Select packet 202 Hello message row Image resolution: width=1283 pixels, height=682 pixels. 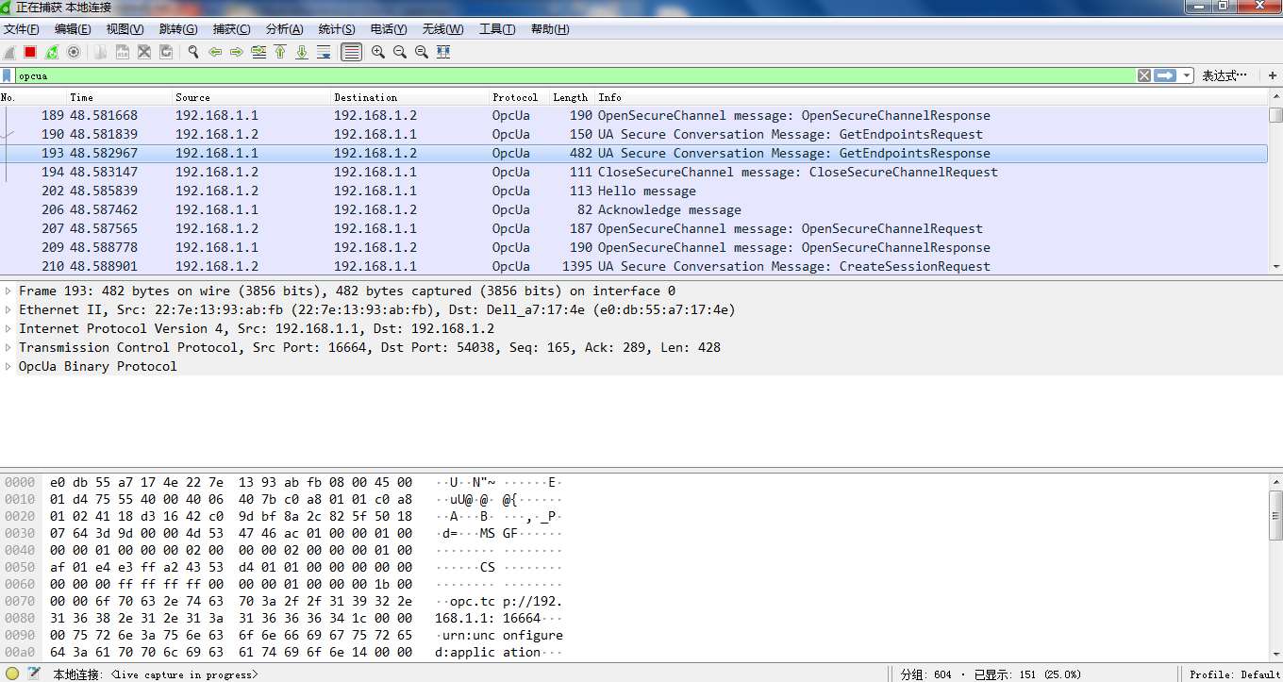click(x=634, y=191)
